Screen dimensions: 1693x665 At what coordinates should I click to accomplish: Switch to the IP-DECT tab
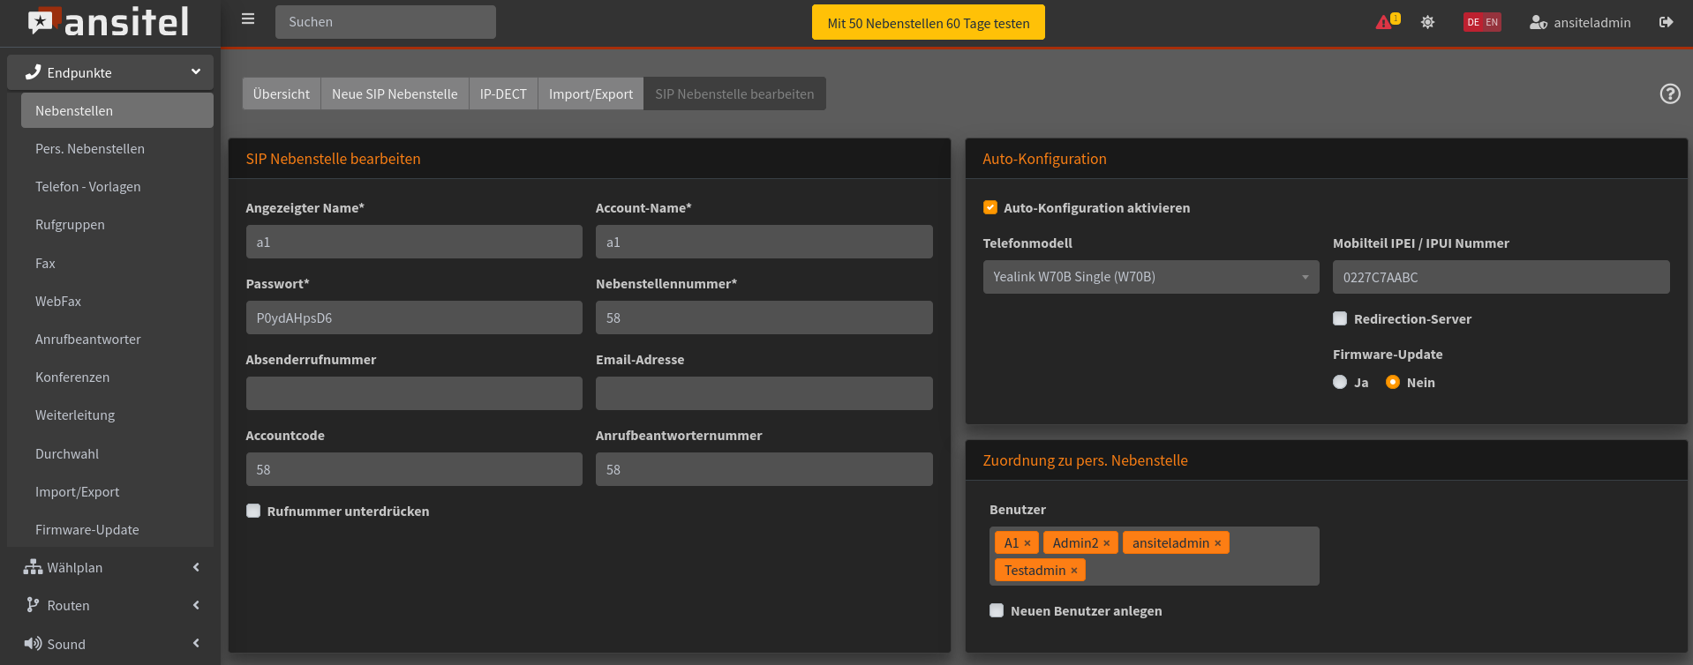point(503,93)
